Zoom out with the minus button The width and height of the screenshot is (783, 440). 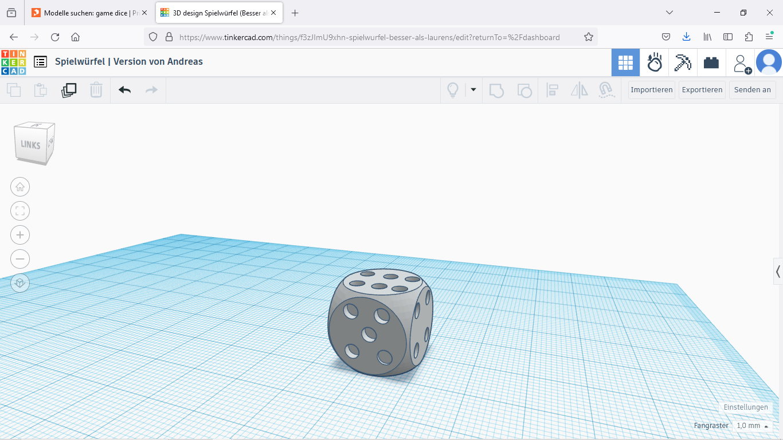coord(20,259)
